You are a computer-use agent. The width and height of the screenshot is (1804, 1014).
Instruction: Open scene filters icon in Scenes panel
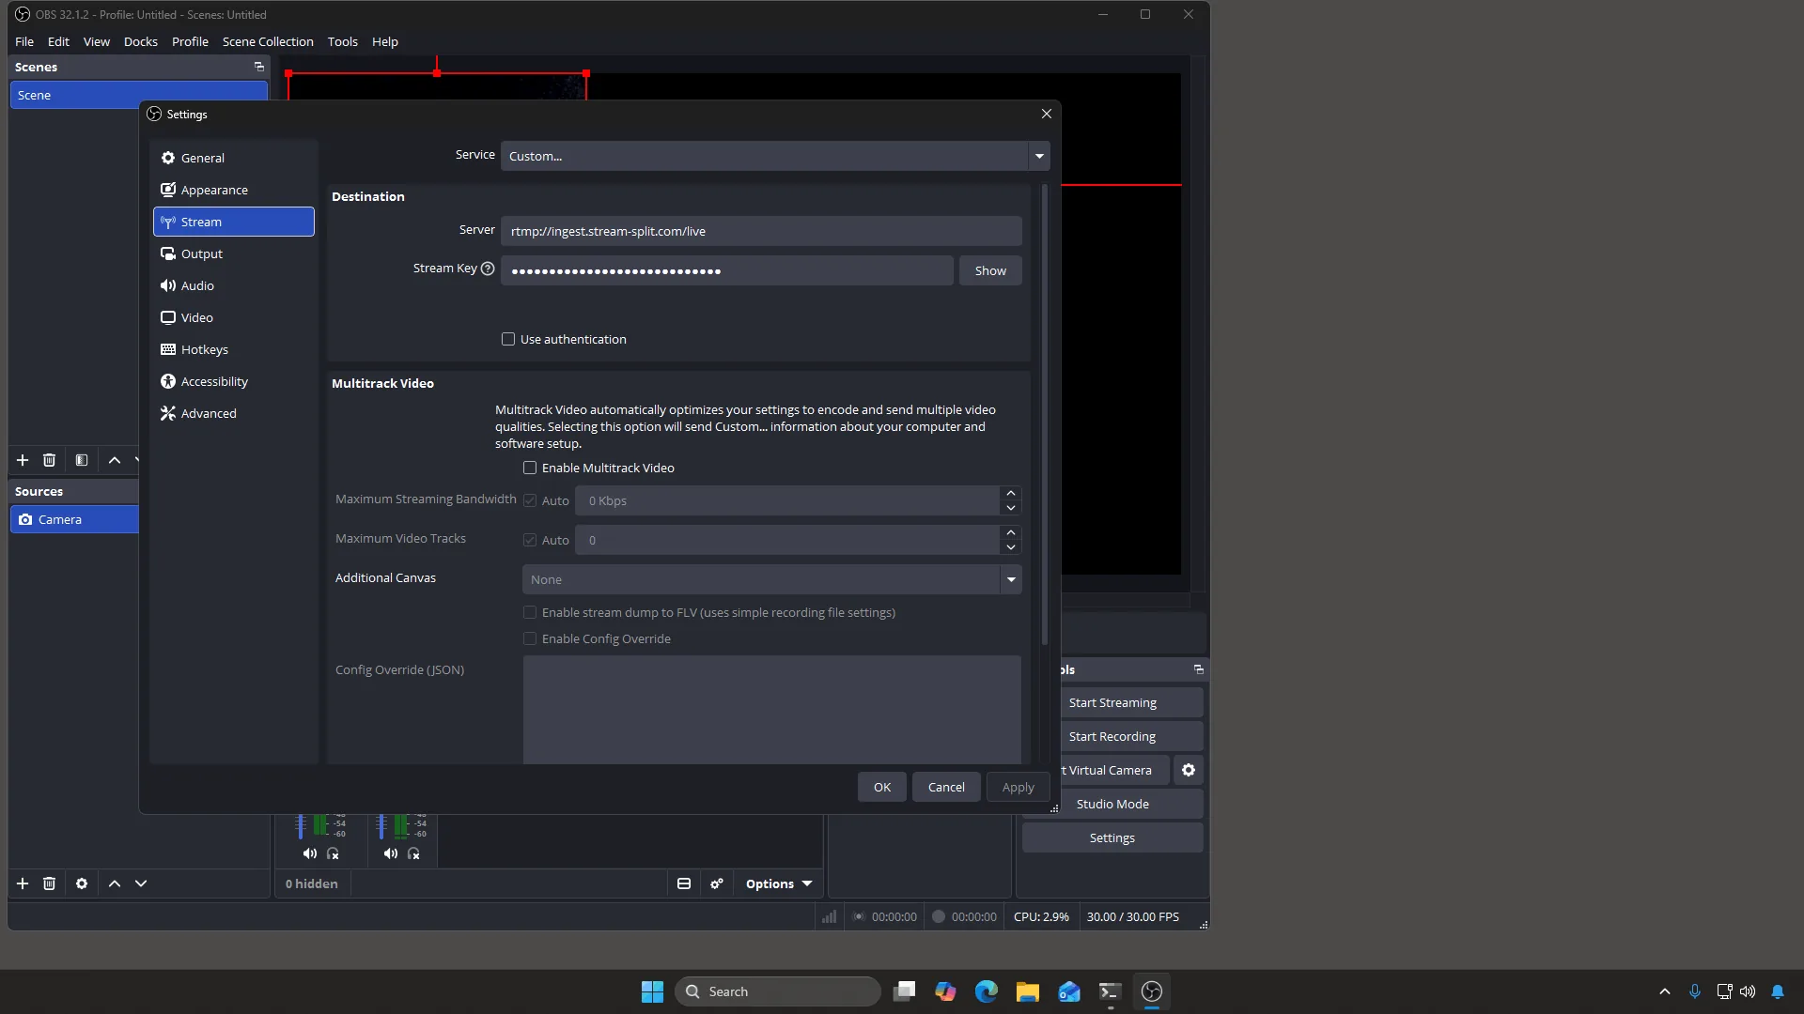click(x=82, y=460)
